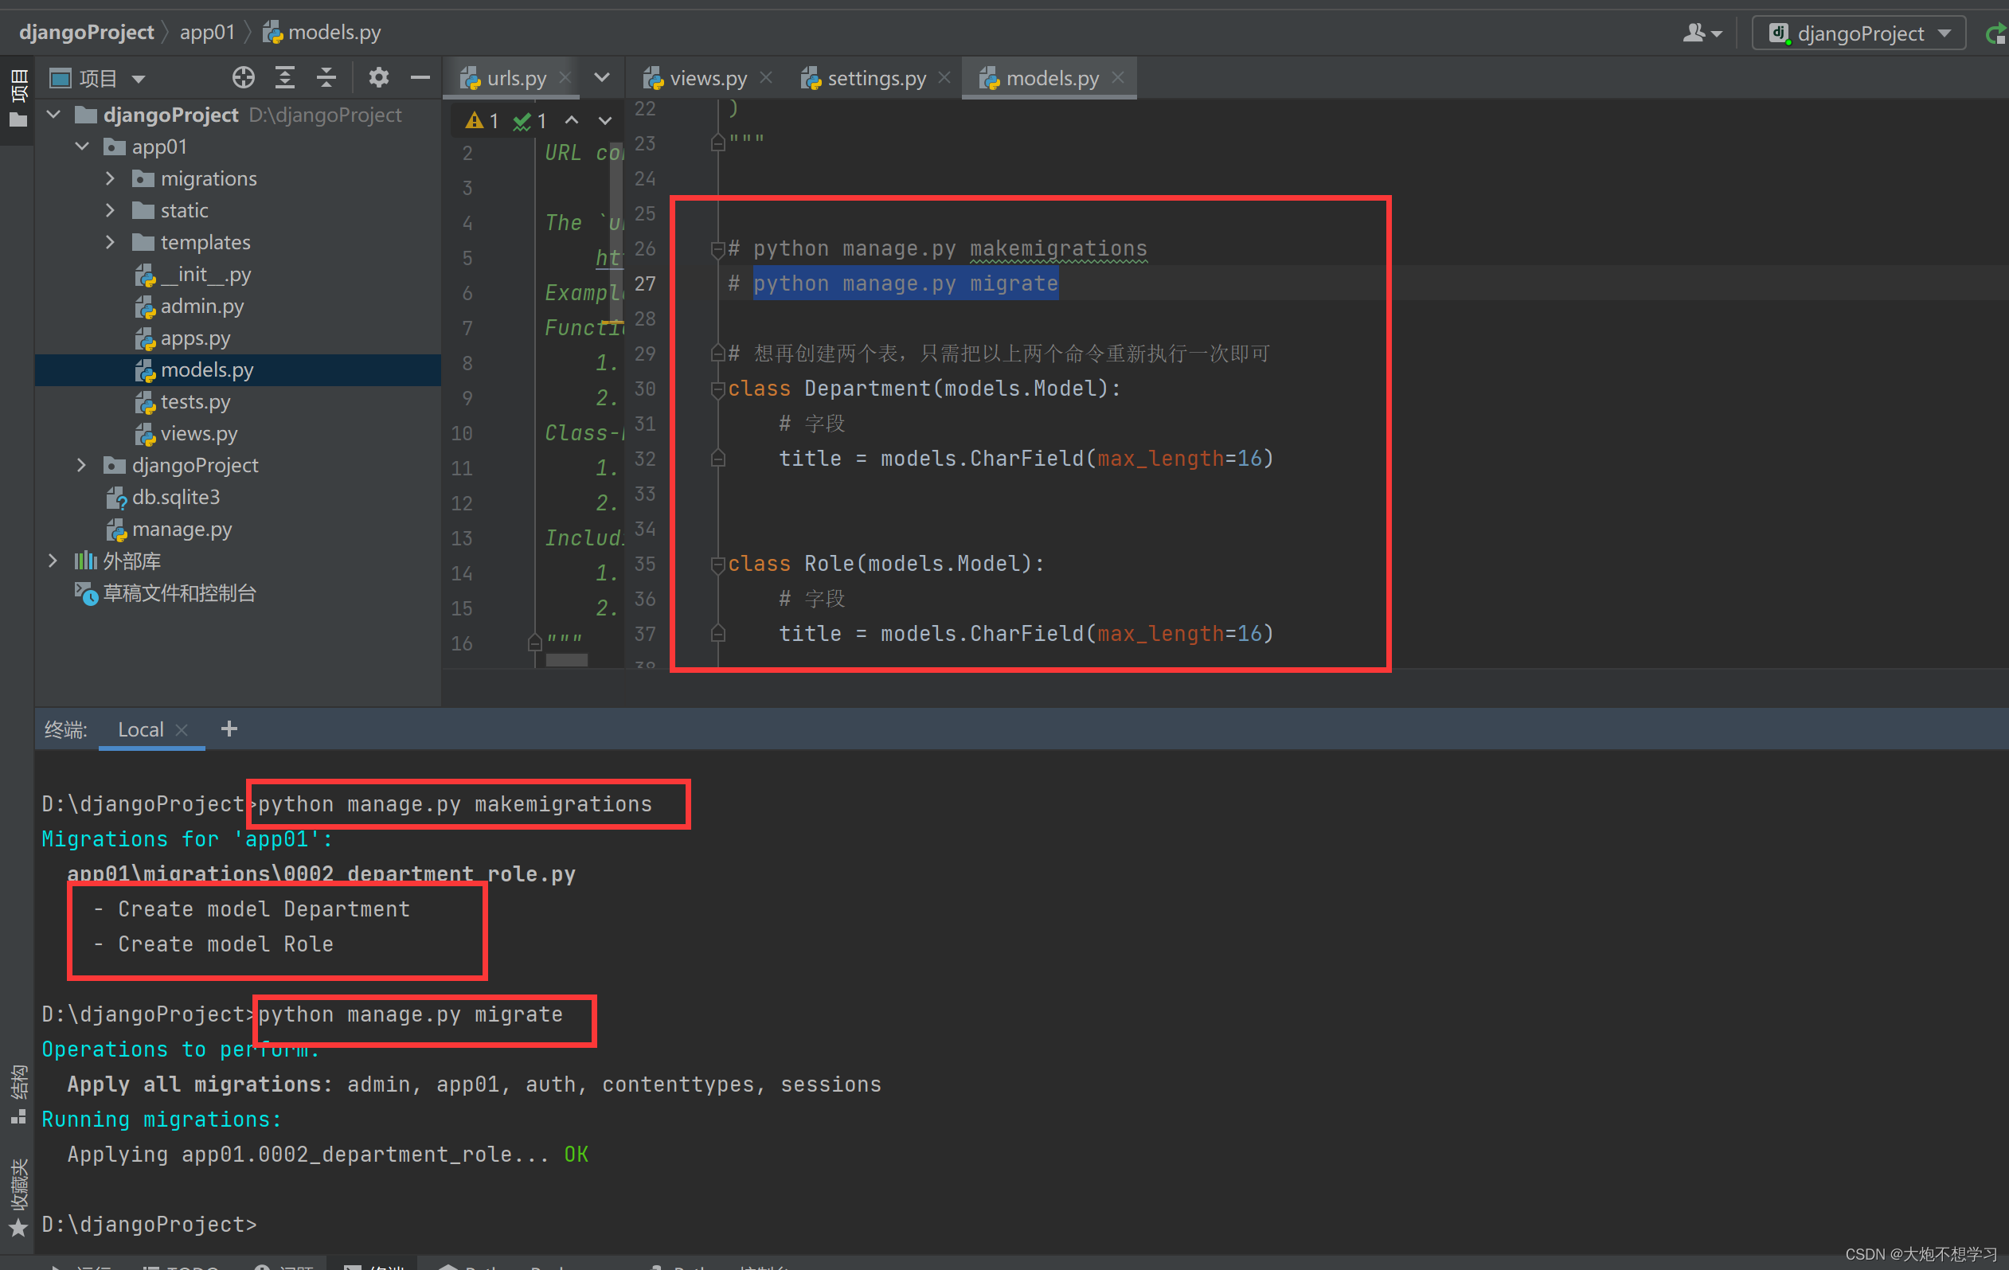Click line 27 migrate comment in editor

pyautogui.click(x=893, y=283)
